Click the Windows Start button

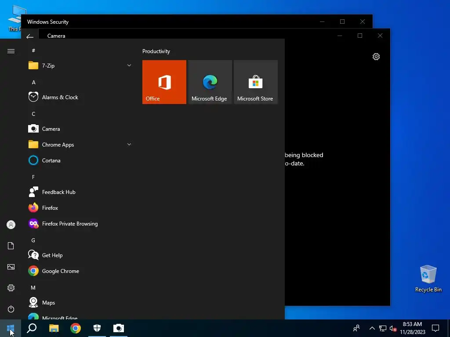click(11, 328)
